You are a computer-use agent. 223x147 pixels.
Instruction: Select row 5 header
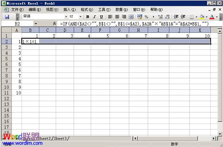pyautogui.click(x=7, y=58)
